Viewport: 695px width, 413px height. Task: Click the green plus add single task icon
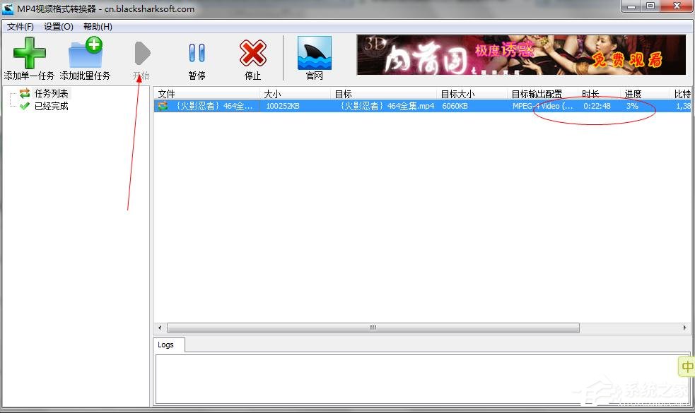point(29,53)
